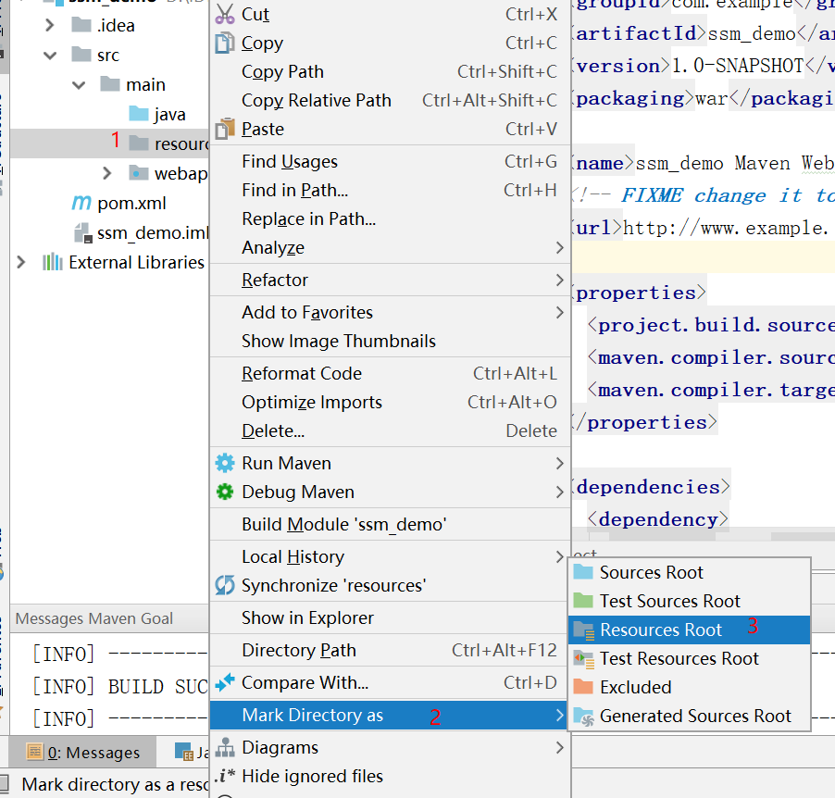Collapse the main folder node

(79, 84)
